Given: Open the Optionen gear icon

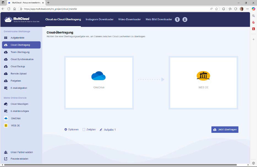Looking at the screenshot, I should [65, 129].
